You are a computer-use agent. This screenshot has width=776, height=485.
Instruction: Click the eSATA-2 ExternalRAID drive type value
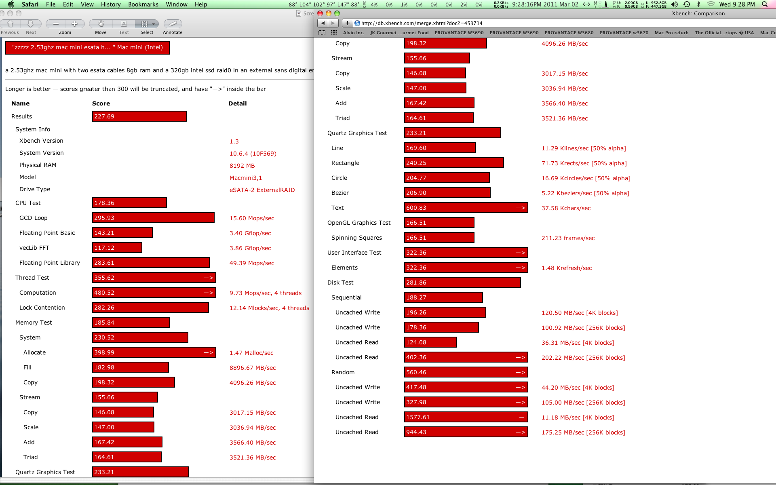pyautogui.click(x=262, y=190)
